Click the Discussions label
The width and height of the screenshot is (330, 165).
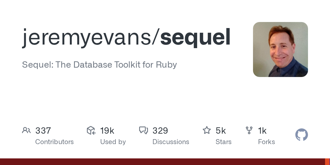[x=171, y=142]
